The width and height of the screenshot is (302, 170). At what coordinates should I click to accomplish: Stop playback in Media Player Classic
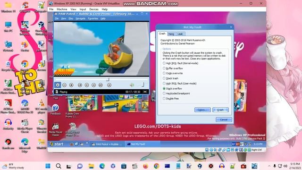click(71, 85)
